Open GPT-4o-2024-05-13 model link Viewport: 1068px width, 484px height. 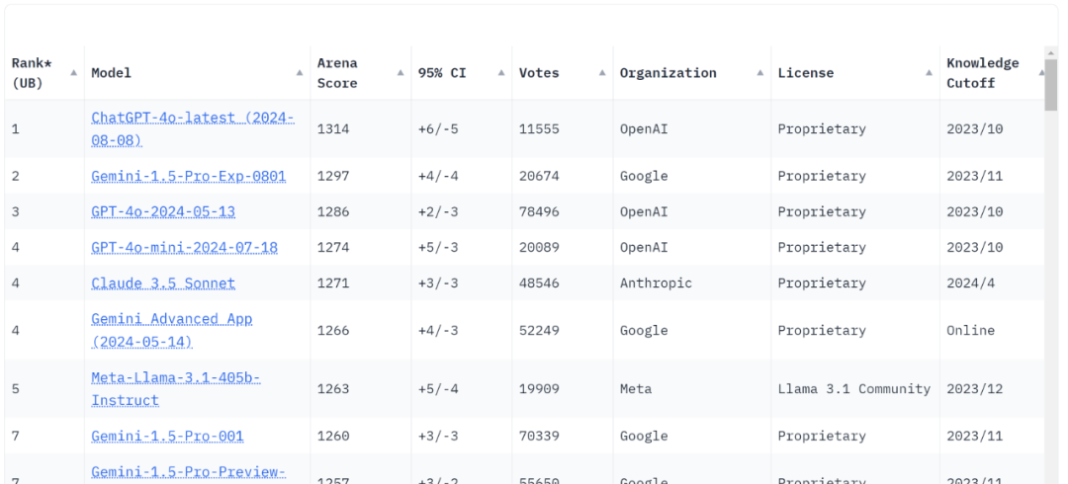[163, 211]
